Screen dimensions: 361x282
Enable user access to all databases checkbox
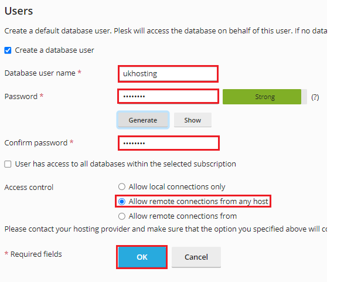(x=8, y=164)
